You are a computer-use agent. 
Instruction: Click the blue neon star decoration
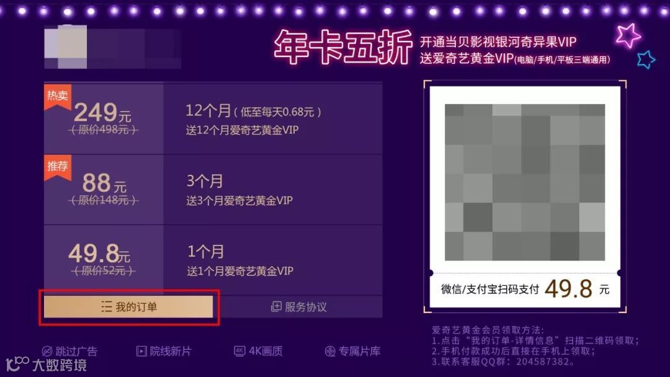click(x=646, y=60)
